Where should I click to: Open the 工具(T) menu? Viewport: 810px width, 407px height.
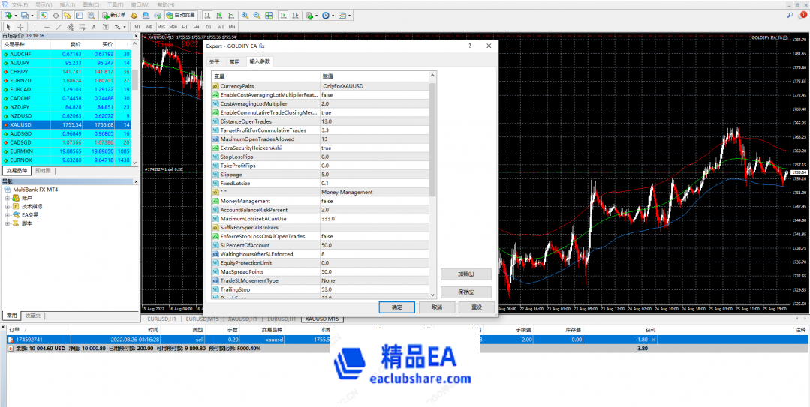pos(115,4)
